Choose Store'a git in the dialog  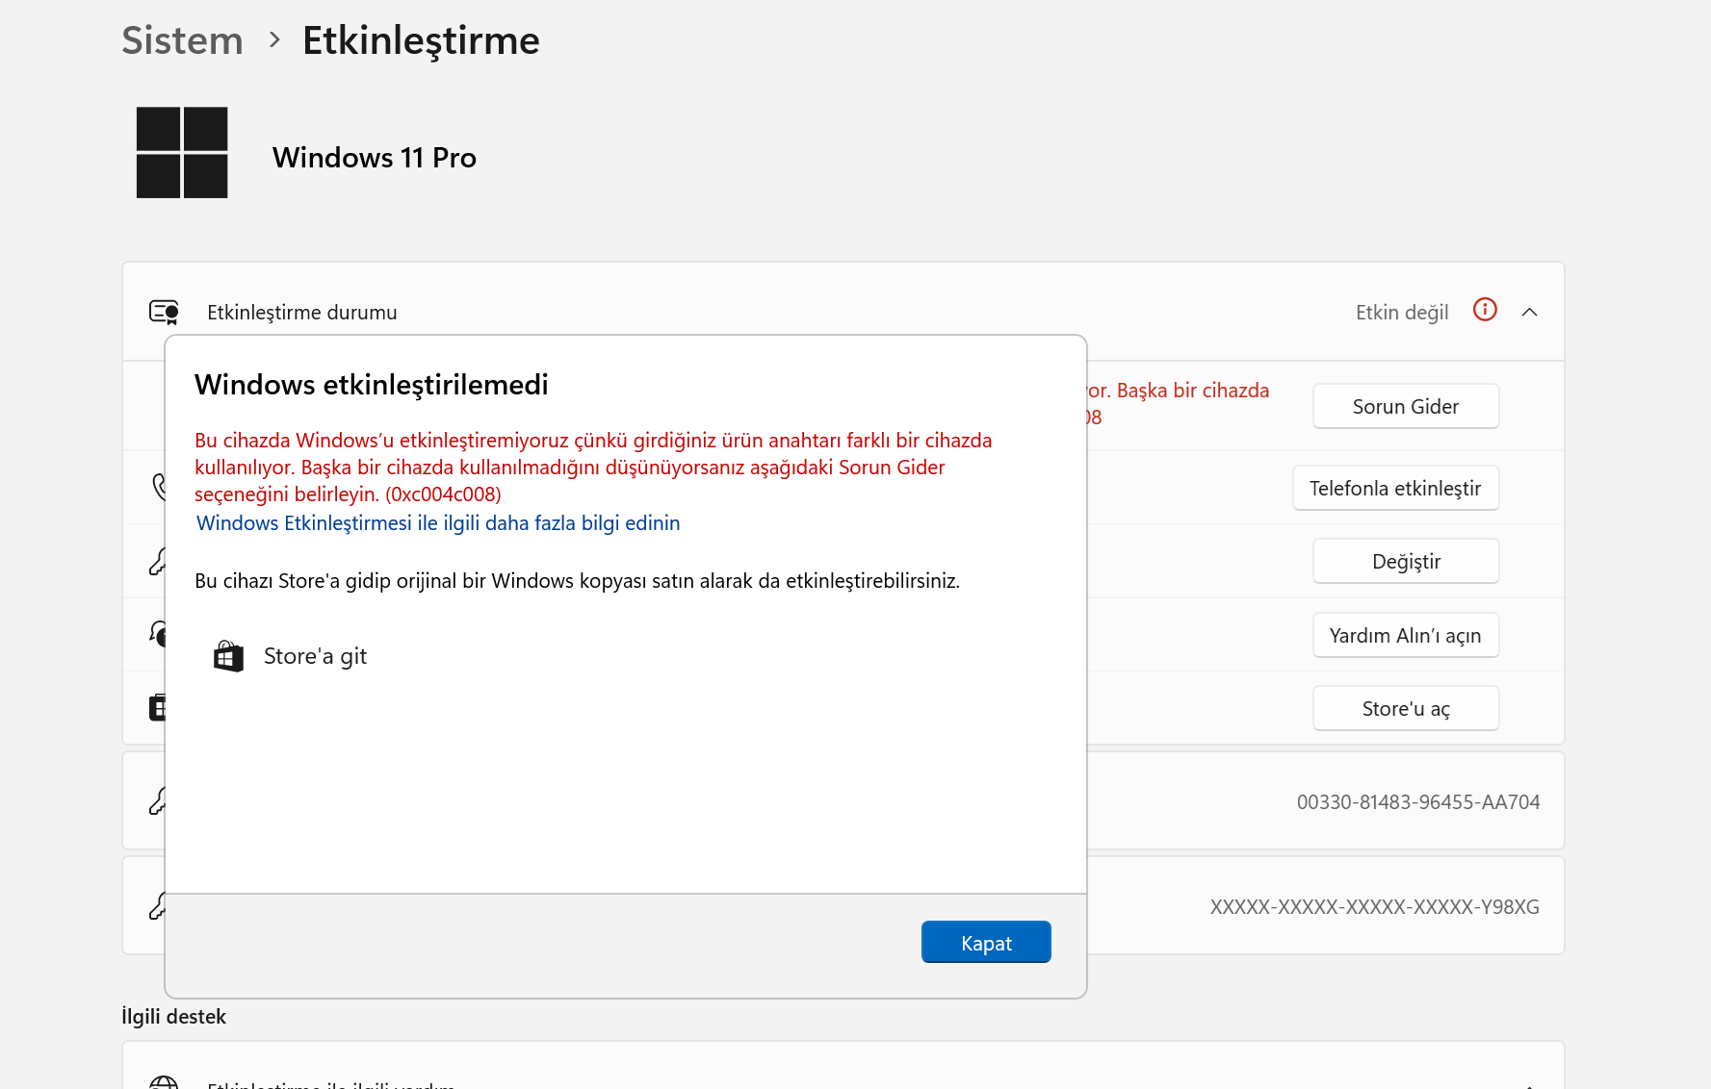pyautogui.click(x=290, y=656)
